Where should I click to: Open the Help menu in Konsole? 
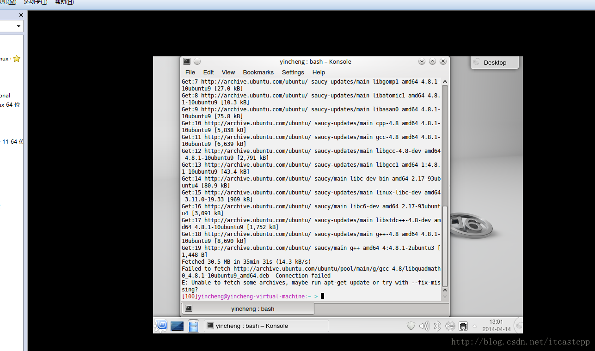[x=319, y=73]
